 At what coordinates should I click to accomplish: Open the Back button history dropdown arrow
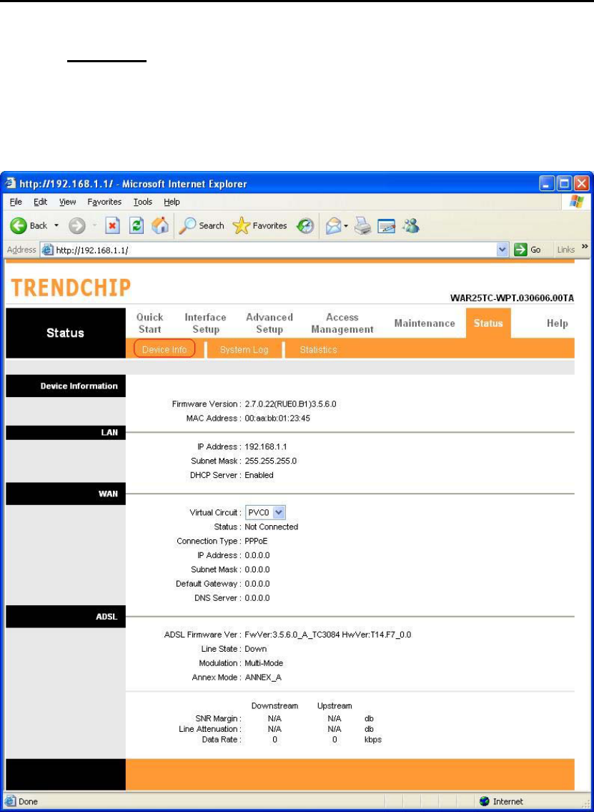pos(56,226)
